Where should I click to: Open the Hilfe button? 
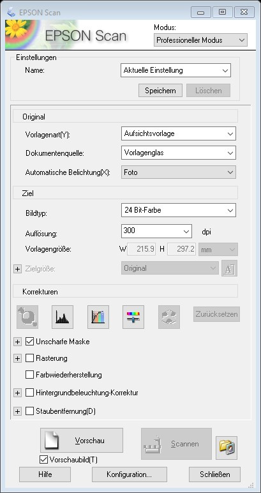pos(45,474)
